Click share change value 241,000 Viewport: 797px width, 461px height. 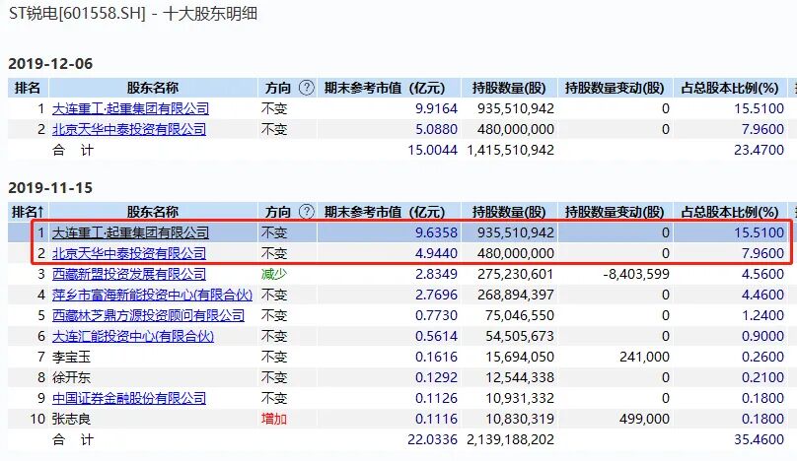[644, 357]
